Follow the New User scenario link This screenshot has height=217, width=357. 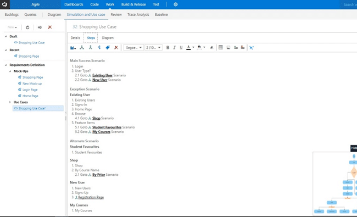(x=100, y=80)
